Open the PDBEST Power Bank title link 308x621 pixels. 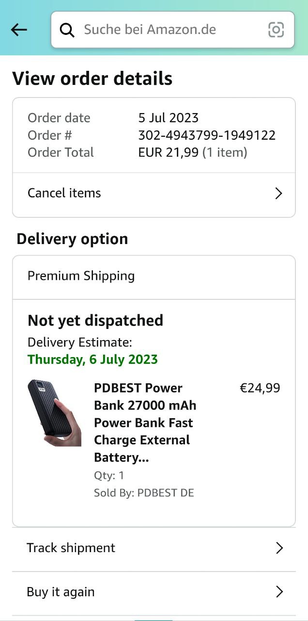coord(144,422)
